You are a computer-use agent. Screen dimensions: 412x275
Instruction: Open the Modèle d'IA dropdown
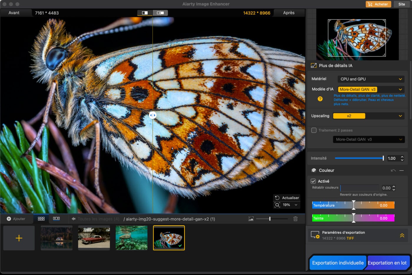371,90
